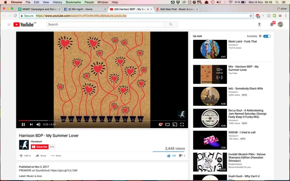Open Hush Hush - Why Can't U

244,176
